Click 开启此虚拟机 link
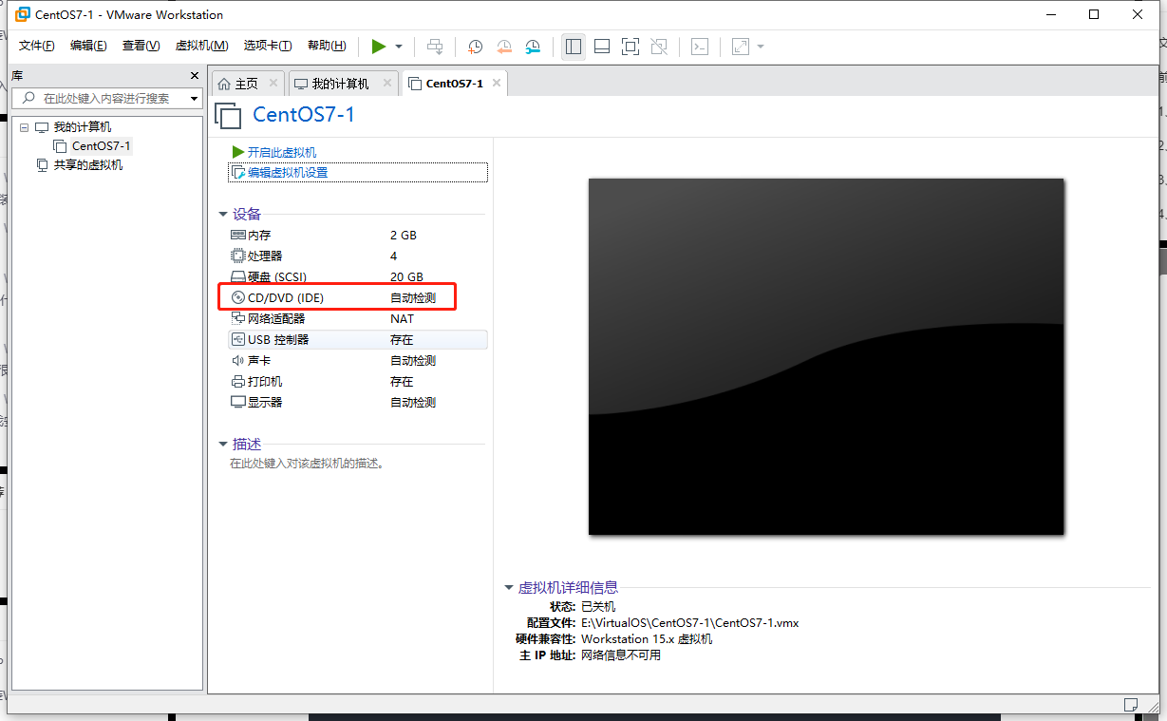The image size is (1167, 721). coord(282,152)
